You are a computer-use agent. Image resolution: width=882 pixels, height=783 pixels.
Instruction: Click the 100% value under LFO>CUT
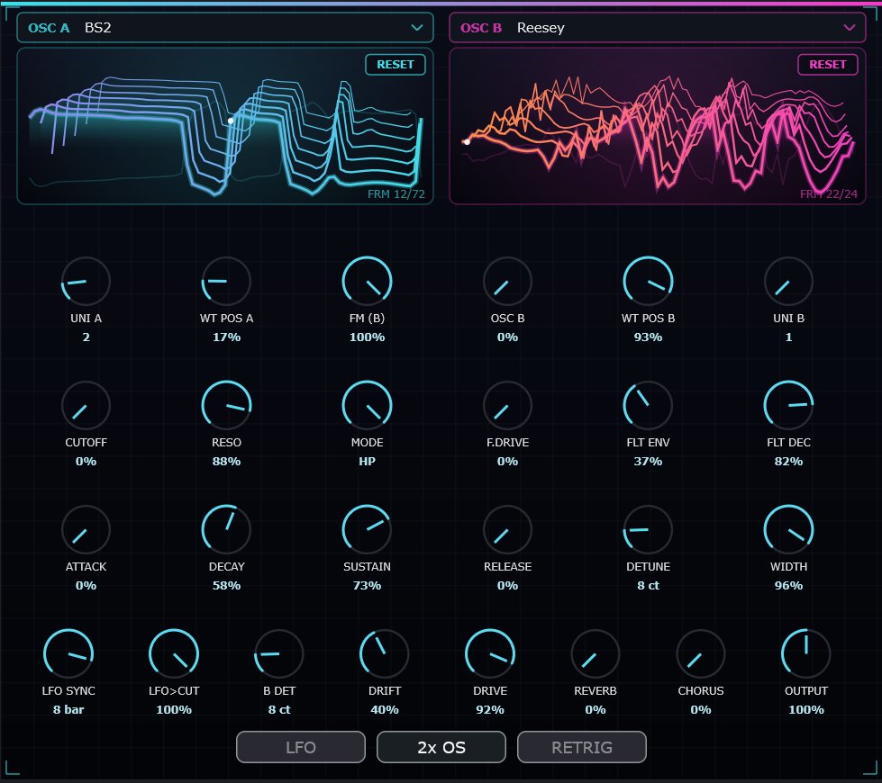[x=174, y=710]
